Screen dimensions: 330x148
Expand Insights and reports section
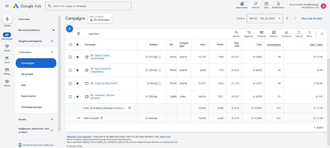[36, 41]
